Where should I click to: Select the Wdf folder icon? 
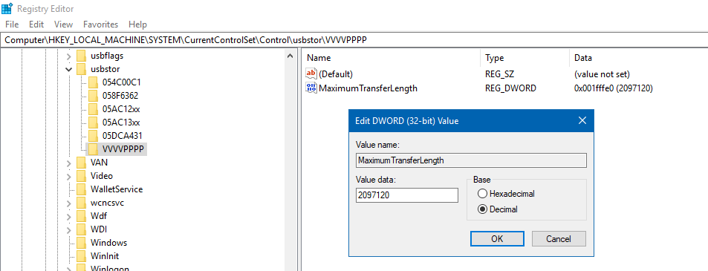click(81, 215)
